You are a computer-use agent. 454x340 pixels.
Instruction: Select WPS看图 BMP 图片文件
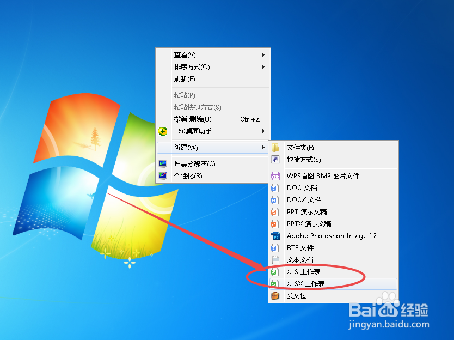333,175
